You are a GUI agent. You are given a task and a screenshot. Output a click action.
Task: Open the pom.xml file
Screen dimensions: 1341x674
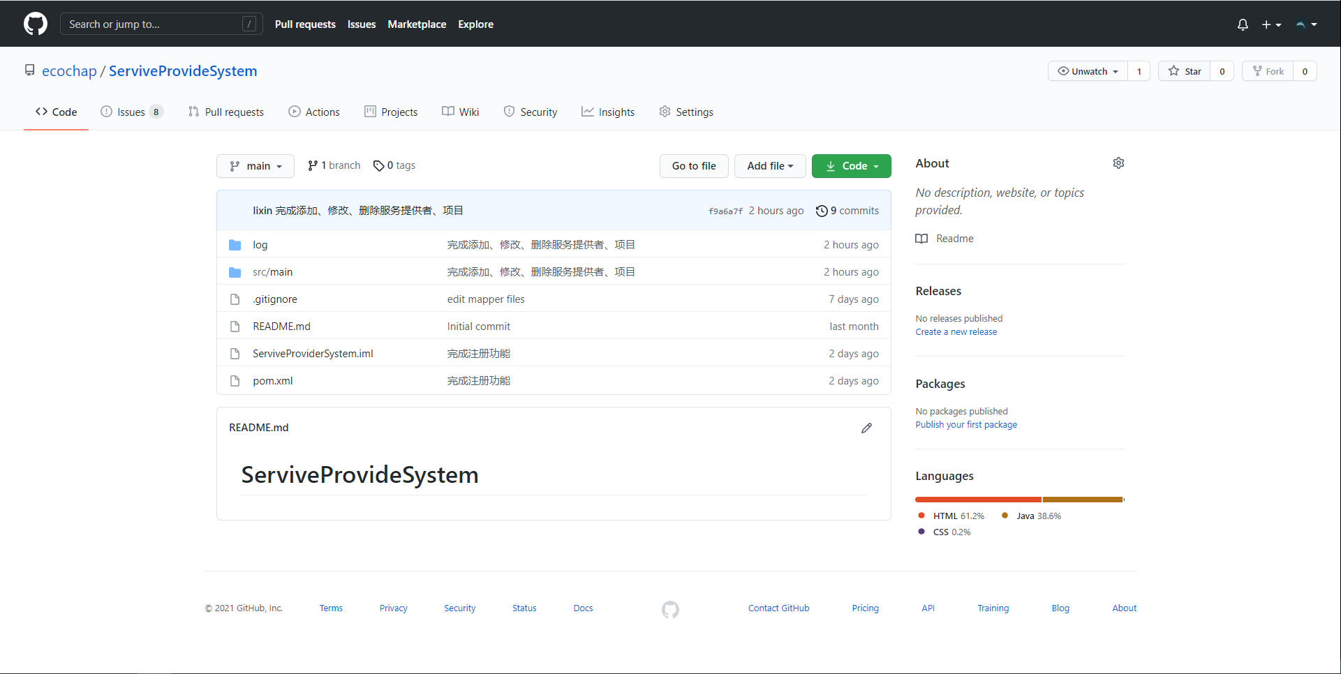[x=273, y=381]
